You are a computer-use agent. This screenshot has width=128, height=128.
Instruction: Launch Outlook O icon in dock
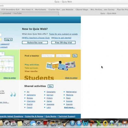(x=105, y=123)
